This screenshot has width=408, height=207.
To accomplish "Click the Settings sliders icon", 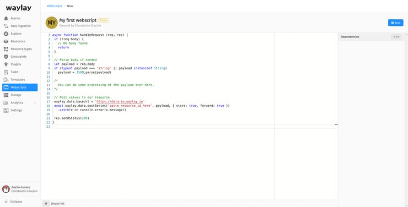I will pyautogui.click(x=6, y=111).
